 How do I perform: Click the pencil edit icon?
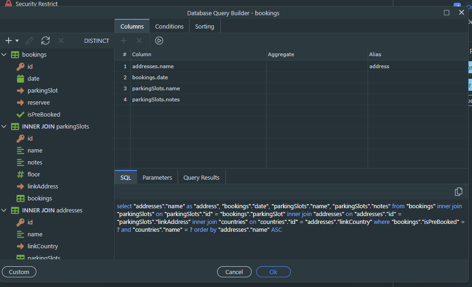[x=30, y=41]
